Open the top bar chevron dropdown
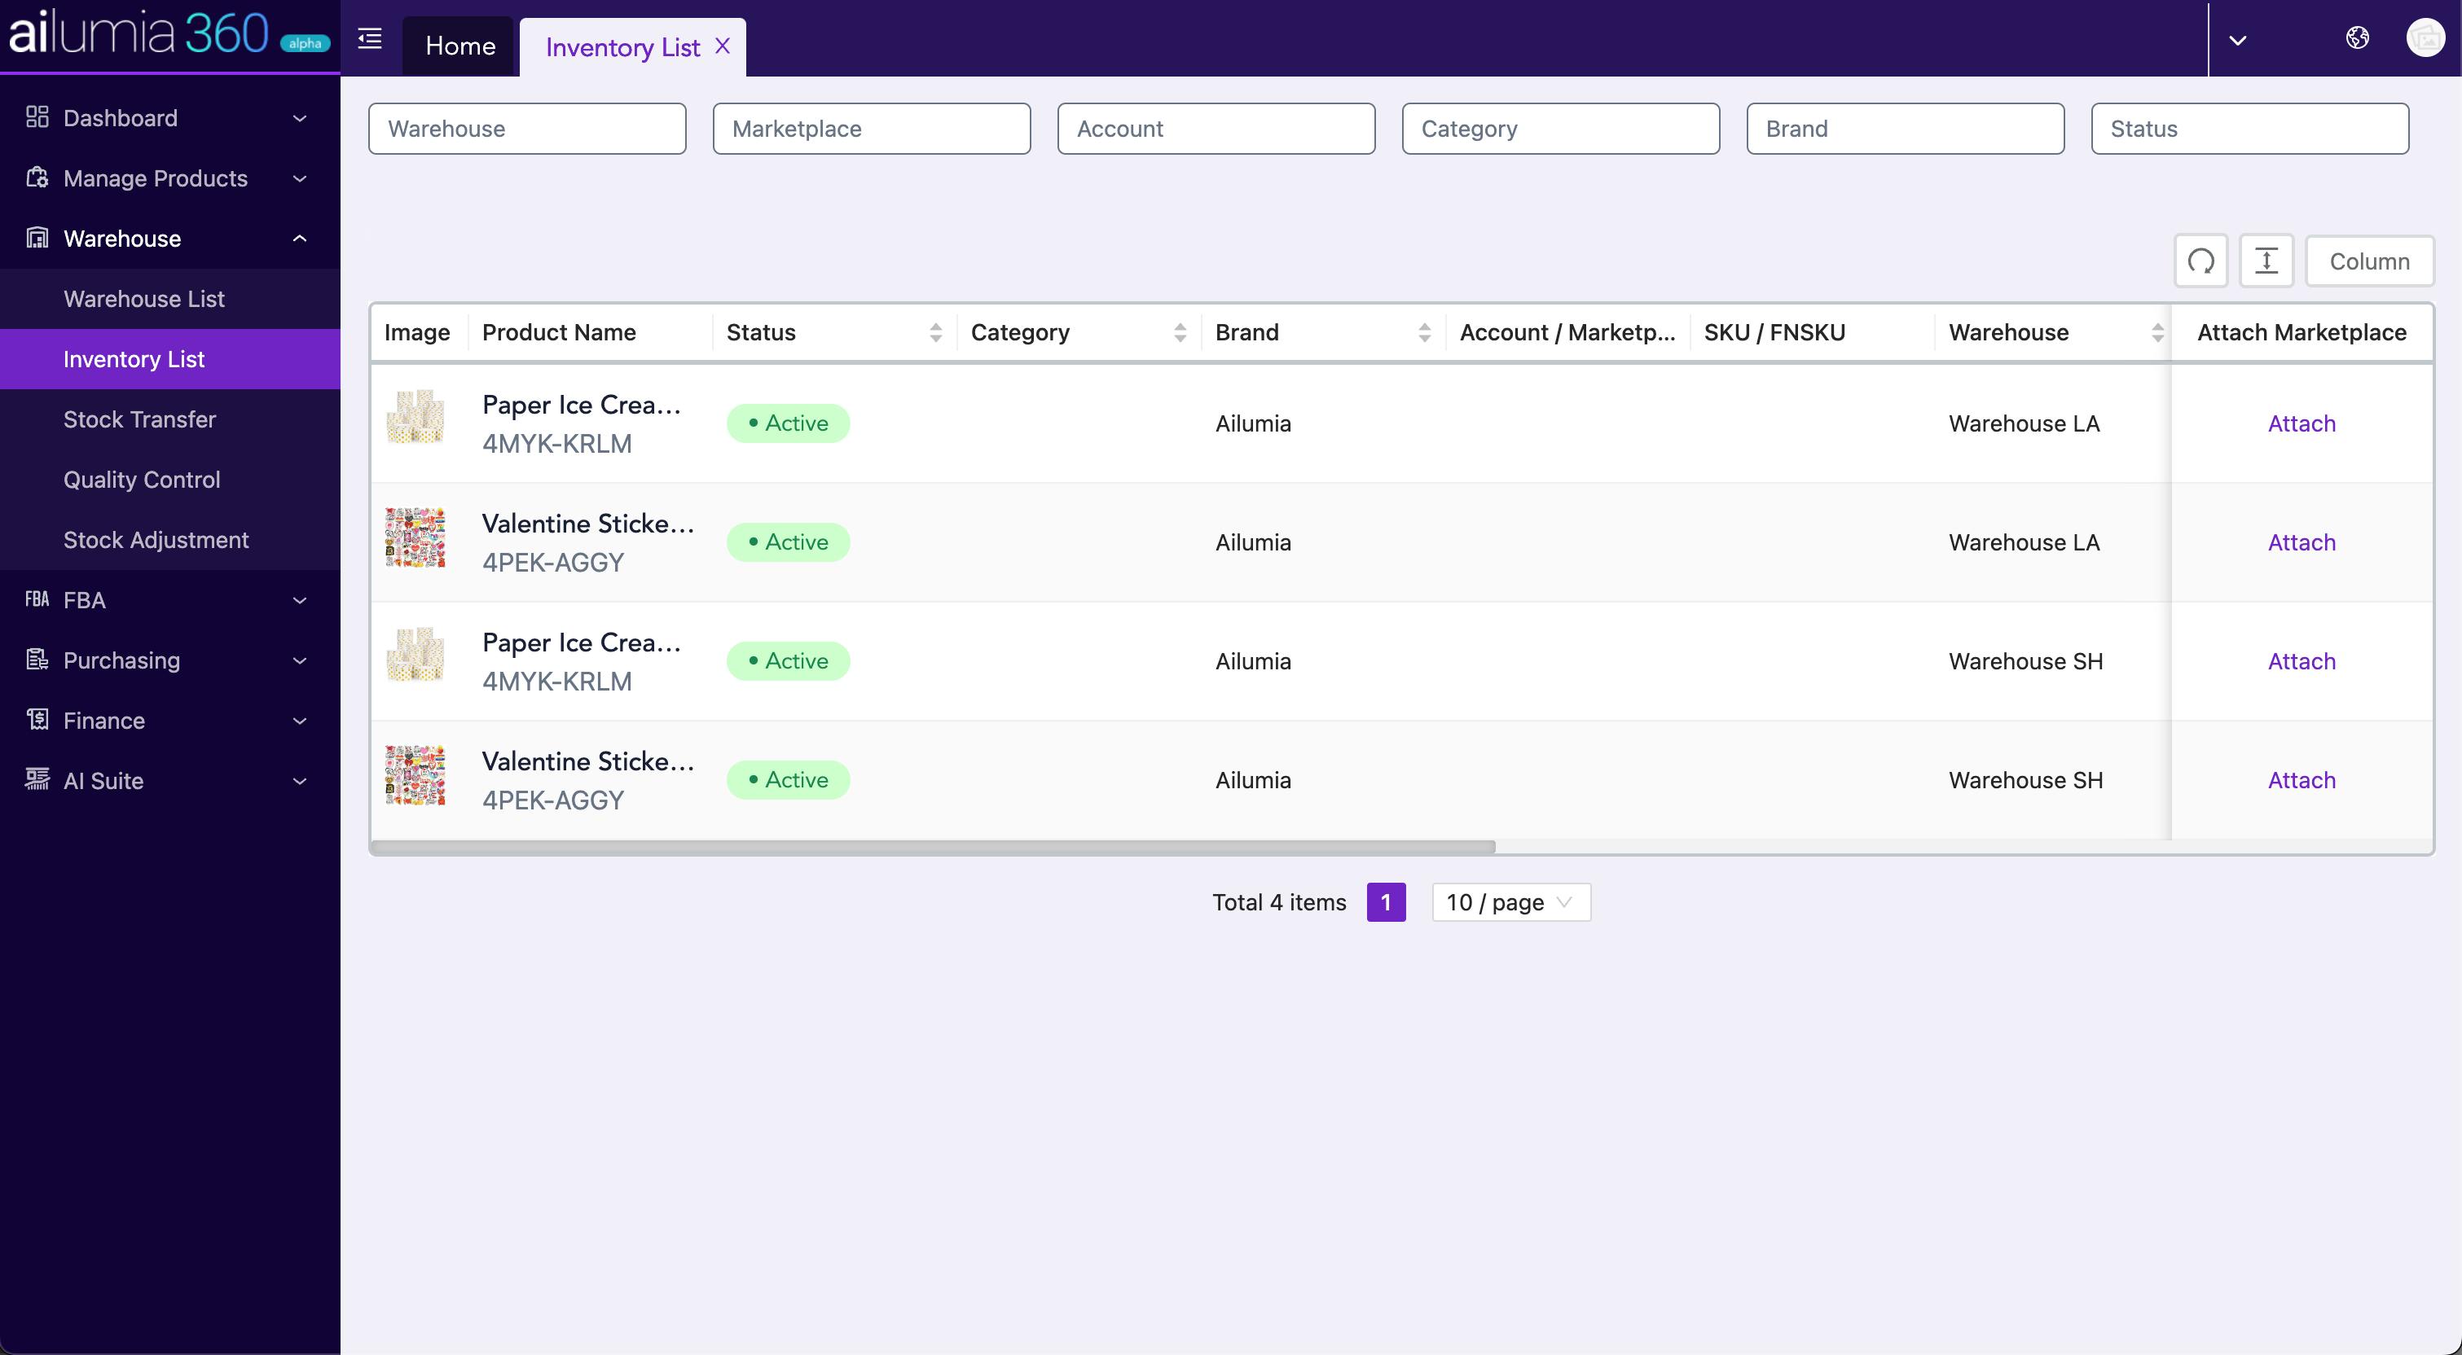The image size is (2462, 1355). [x=2237, y=40]
